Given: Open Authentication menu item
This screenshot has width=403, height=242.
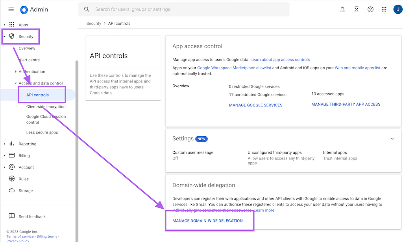Looking at the screenshot, I should pyautogui.click(x=32, y=71).
